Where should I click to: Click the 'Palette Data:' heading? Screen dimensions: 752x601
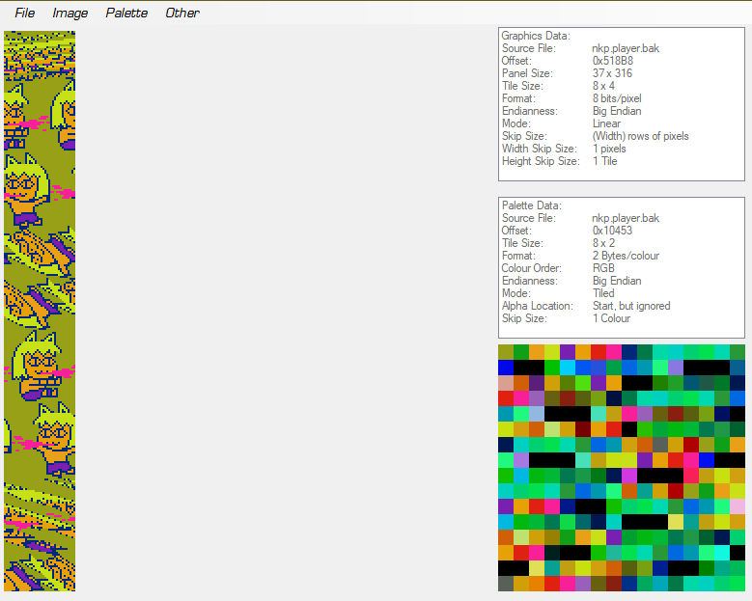(x=531, y=205)
